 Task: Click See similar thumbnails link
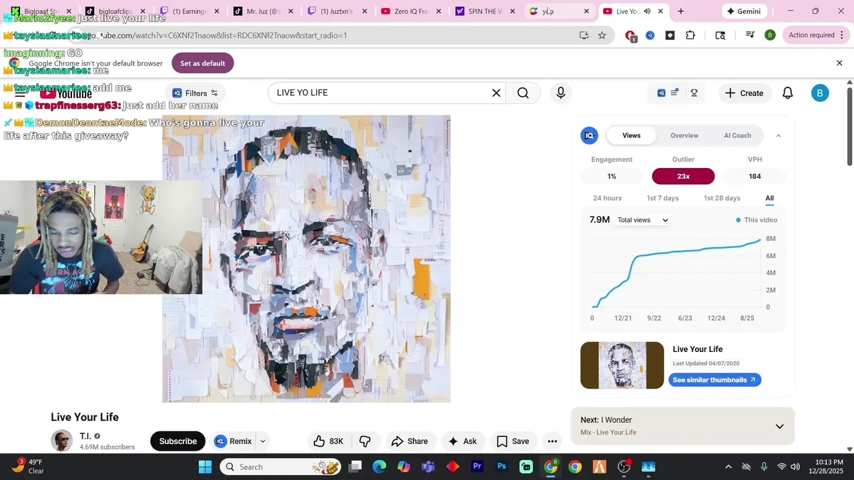pyautogui.click(x=715, y=380)
